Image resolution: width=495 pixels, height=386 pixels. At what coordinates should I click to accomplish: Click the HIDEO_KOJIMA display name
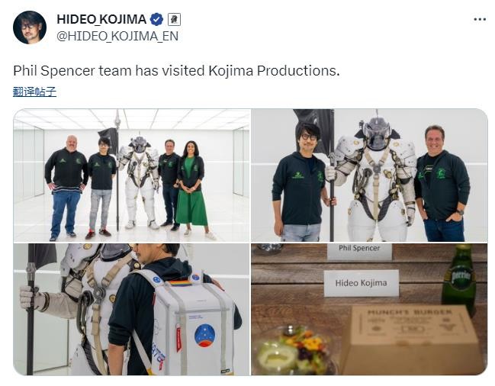(x=101, y=19)
